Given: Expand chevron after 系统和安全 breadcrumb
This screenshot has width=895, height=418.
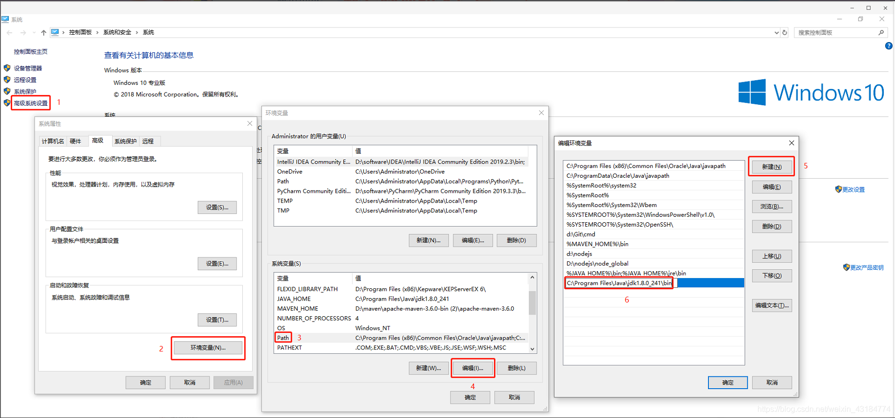Looking at the screenshot, I should (x=137, y=32).
